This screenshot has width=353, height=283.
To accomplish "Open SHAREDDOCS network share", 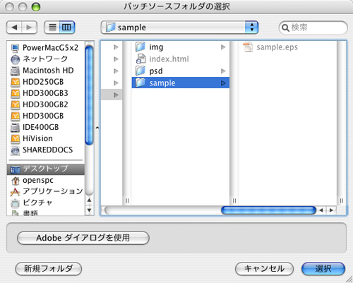I will [42, 150].
